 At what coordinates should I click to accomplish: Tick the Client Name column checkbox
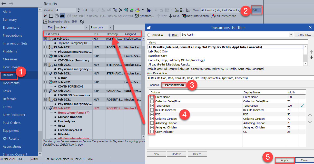click(x=152, y=97)
